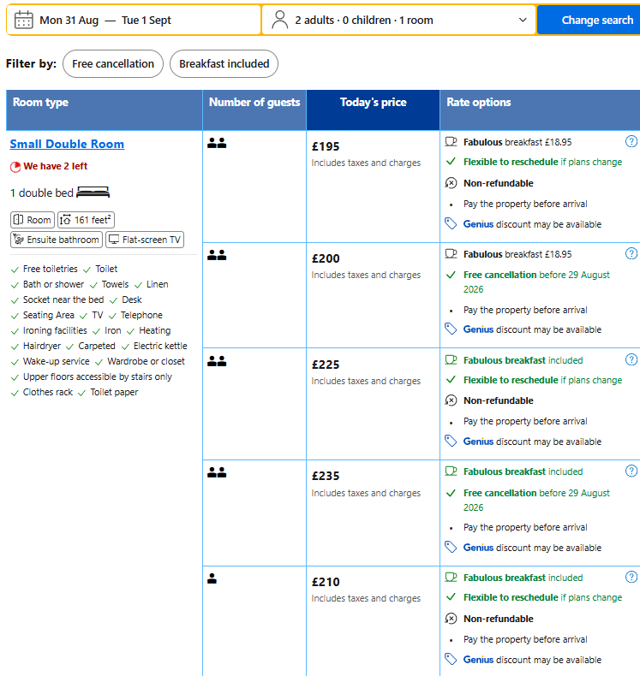Viewport: 640px width, 676px height.
Task: Click 'Fabulous breakfast included' in £210 row
Action: coord(523,578)
